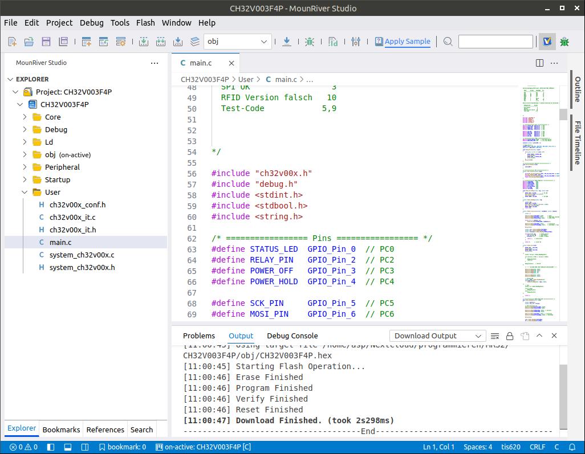Open the Download Output channel dropdown
Viewport: 585px width, 454px height.
click(437, 336)
